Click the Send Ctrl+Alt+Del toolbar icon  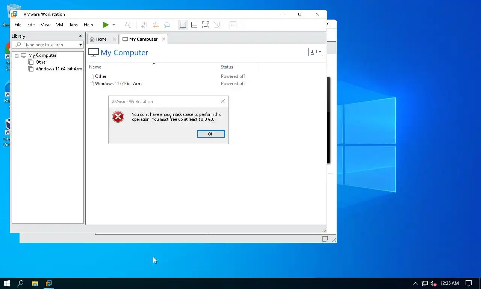(128, 25)
